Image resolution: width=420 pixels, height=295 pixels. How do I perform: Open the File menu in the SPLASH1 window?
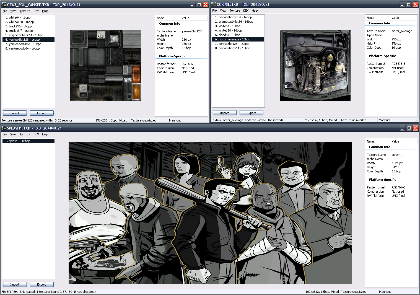5,134
